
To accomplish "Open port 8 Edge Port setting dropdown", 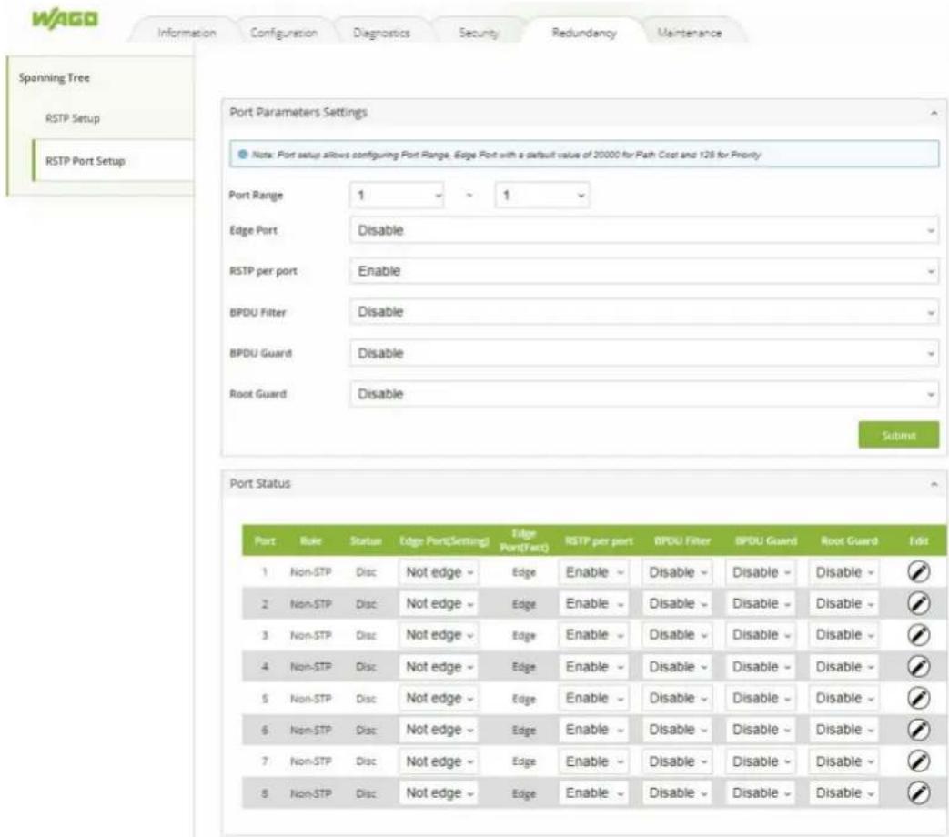I will coord(439,792).
